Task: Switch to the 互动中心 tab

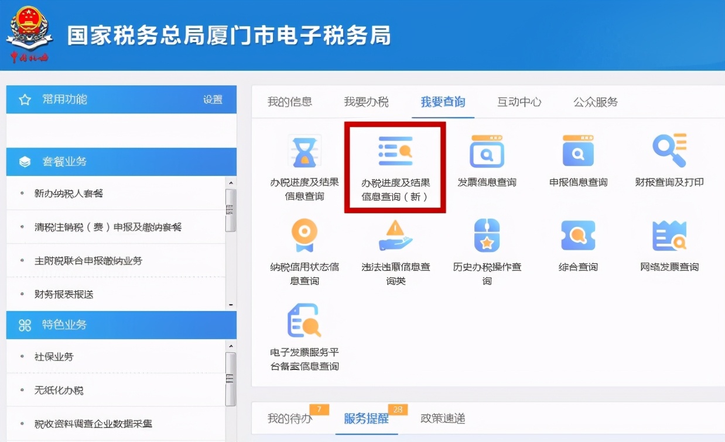Action: click(x=518, y=102)
